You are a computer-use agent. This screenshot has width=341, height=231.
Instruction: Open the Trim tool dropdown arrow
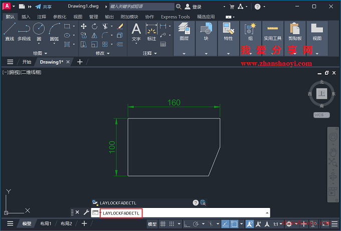[112, 26]
